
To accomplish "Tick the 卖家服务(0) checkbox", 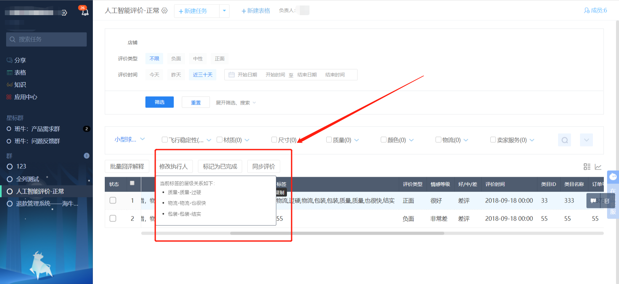I will pos(493,140).
